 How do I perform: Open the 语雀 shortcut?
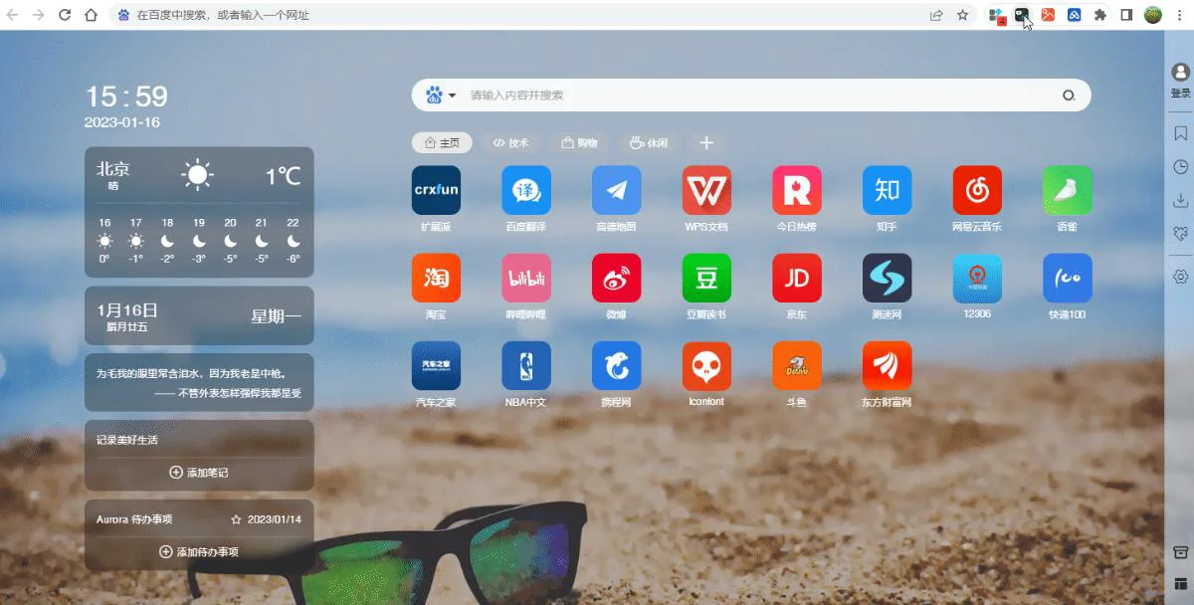[x=1068, y=190]
